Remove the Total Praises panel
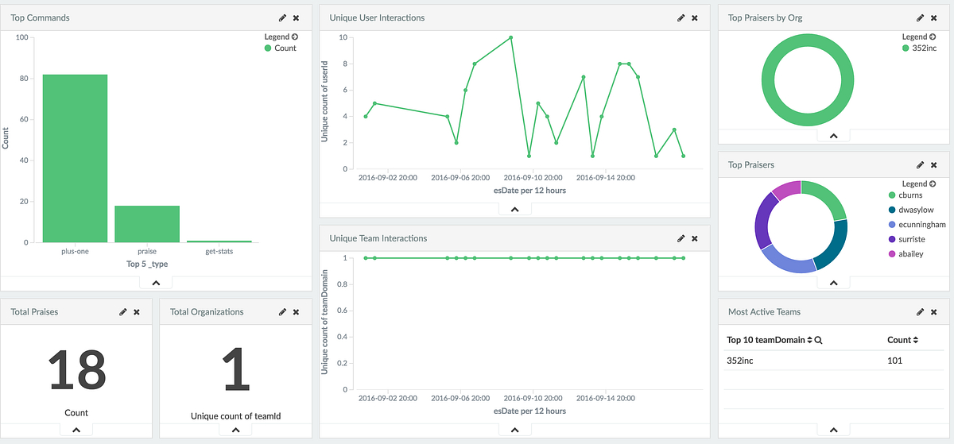Viewport: 954px width, 444px height. pyautogui.click(x=137, y=312)
